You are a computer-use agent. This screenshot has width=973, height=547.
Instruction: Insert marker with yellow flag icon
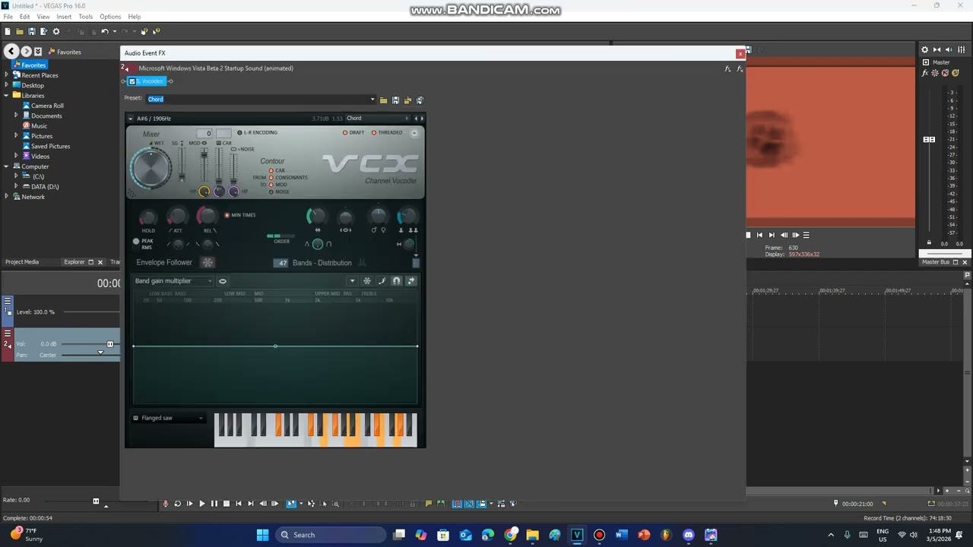tap(429, 504)
